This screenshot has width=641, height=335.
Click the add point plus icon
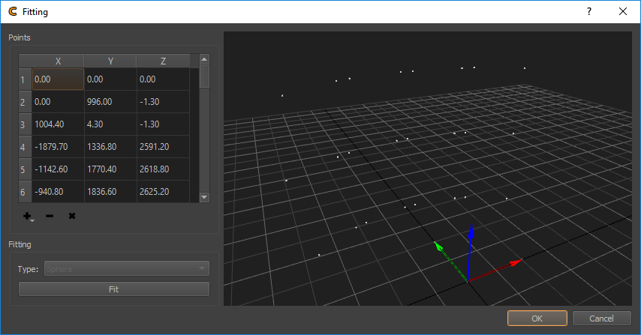28,217
